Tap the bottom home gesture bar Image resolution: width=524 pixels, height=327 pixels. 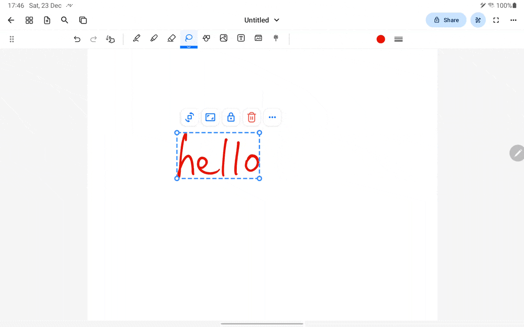pos(262,324)
